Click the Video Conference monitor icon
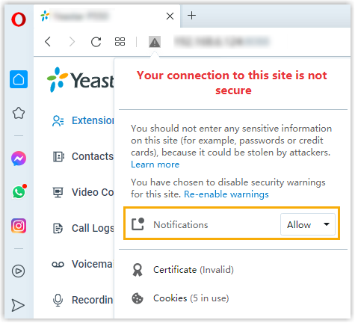The width and height of the screenshot is (355, 323). pos(58,192)
